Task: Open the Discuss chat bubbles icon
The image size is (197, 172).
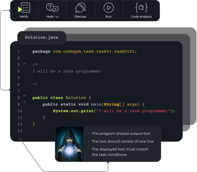Action: (x=80, y=8)
